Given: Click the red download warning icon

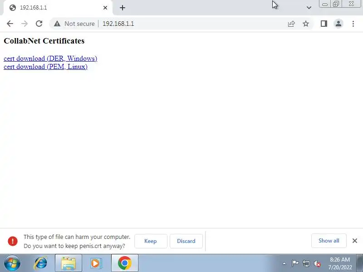Looking at the screenshot, I should point(13,241).
